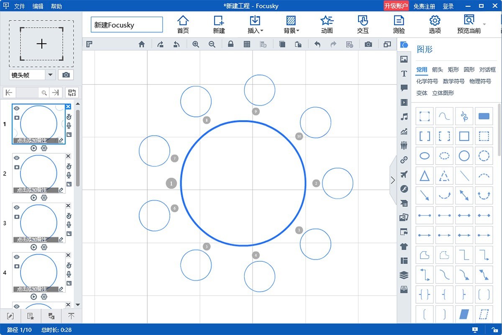Click the project name input field
Image resolution: width=502 pixels, height=335 pixels.
pyautogui.click(x=127, y=25)
